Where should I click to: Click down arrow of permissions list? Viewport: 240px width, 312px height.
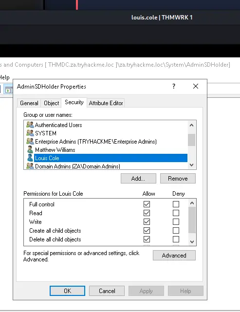click(192, 242)
